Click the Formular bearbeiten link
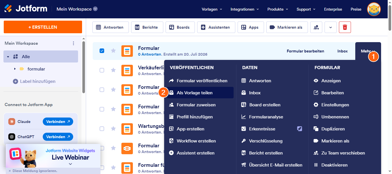Viewport: 392px width, 174px height. pyautogui.click(x=305, y=51)
